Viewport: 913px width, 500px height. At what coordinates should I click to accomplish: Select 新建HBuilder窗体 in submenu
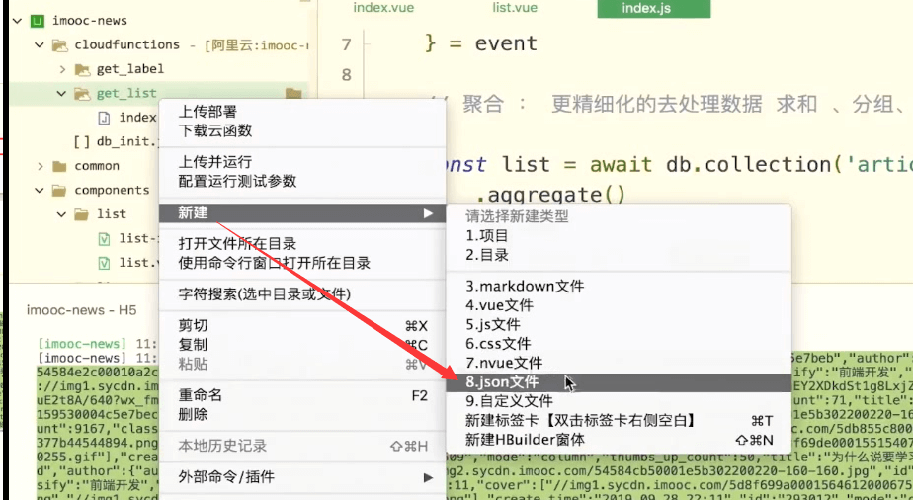(619, 440)
